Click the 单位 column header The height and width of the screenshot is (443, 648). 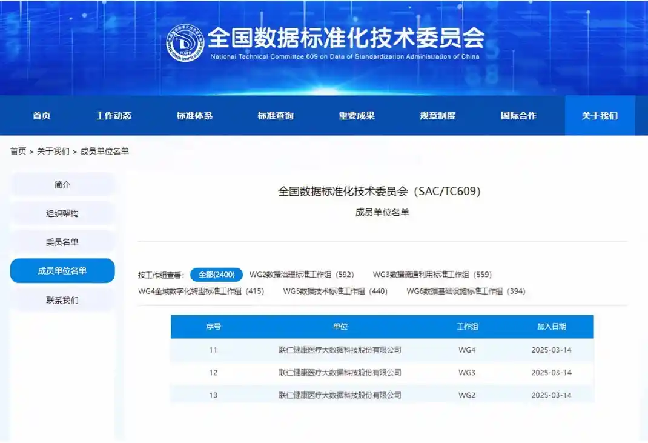(x=340, y=327)
